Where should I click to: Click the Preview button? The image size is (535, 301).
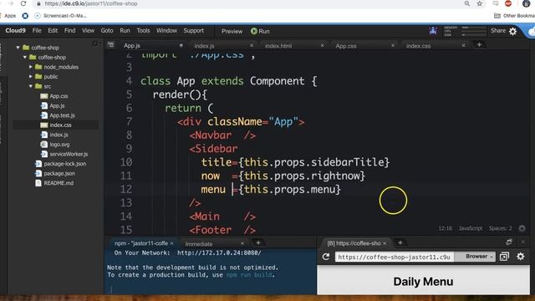pos(232,32)
